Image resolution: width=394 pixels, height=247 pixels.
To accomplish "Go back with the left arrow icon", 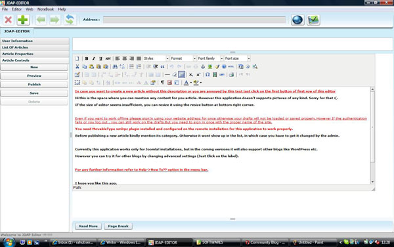I will point(41,20).
